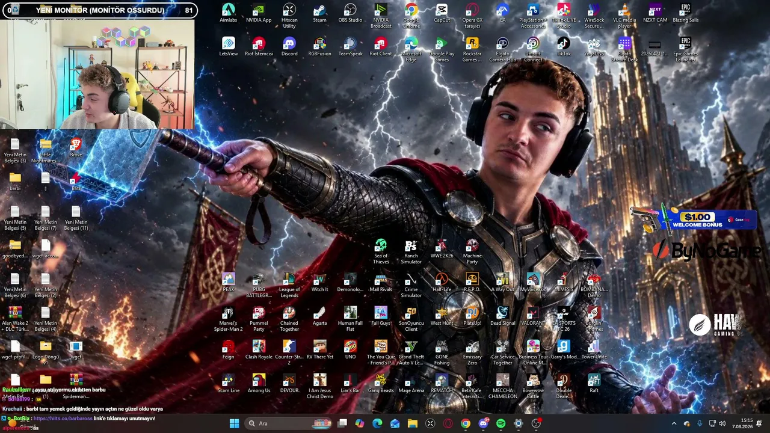
Task: Open the NZXT CAM shortcut
Action: pyautogui.click(x=655, y=13)
